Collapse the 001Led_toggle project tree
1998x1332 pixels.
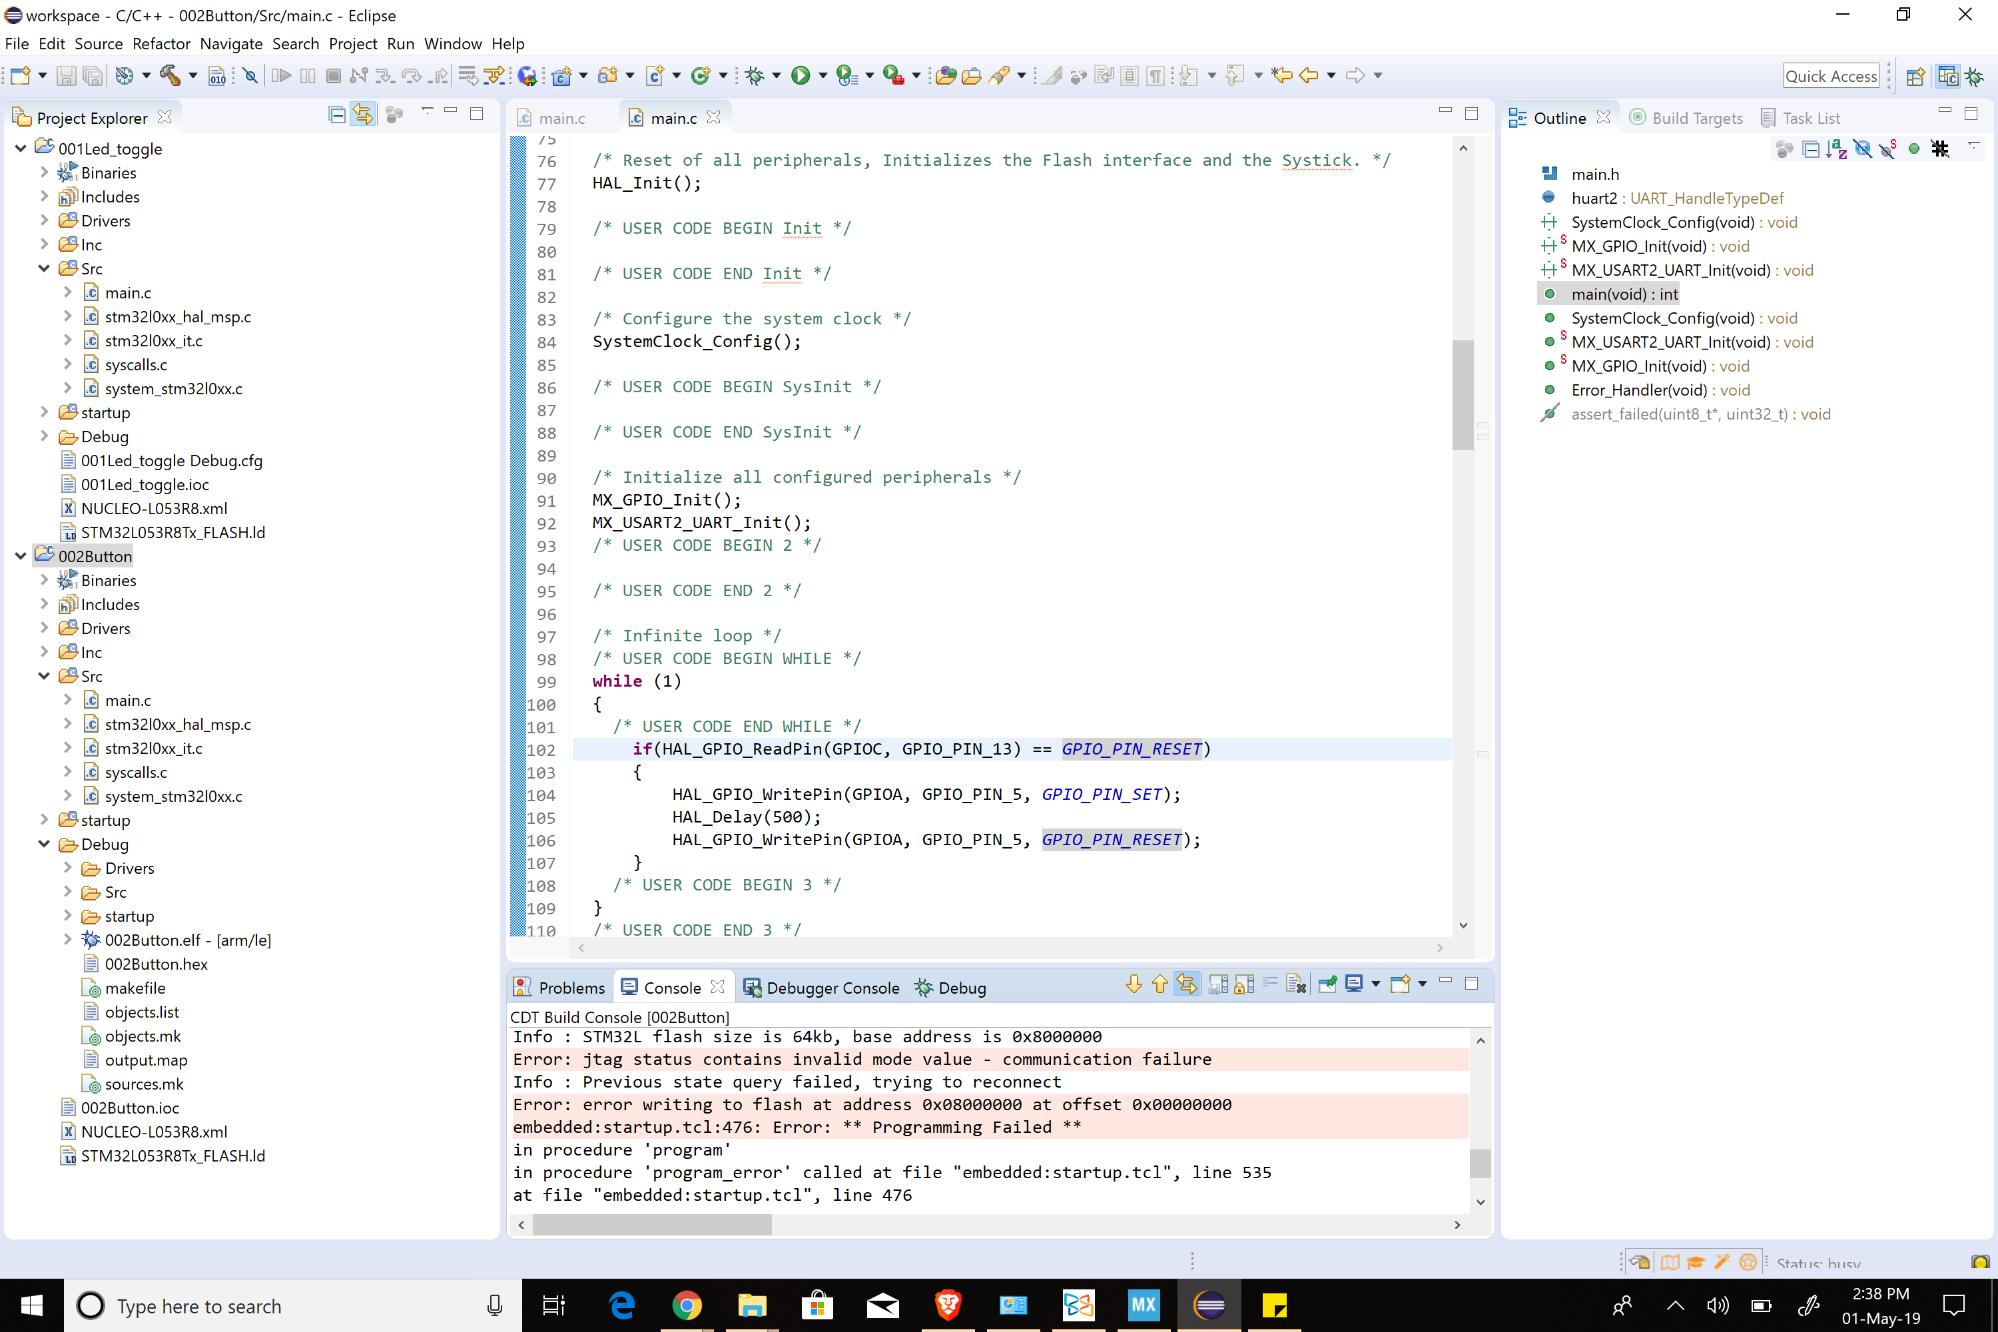click(x=21, y=148)
